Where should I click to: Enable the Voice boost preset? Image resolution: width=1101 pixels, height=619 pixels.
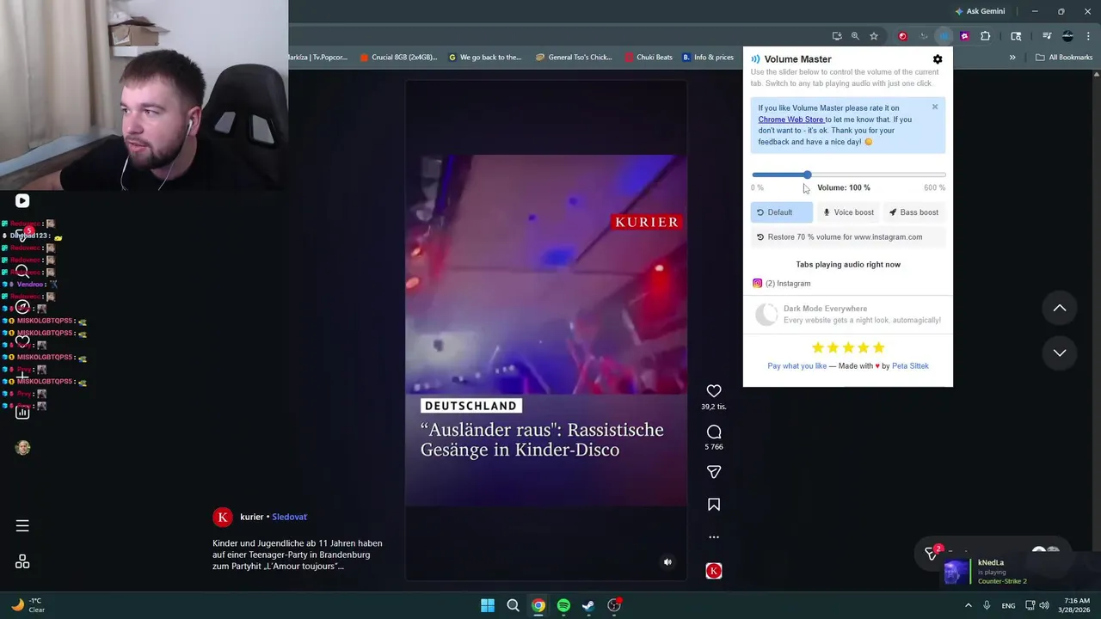pos(848,212)
